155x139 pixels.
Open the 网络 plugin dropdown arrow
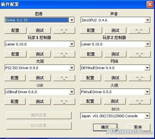pyautogui.click(x=147, y=68)
